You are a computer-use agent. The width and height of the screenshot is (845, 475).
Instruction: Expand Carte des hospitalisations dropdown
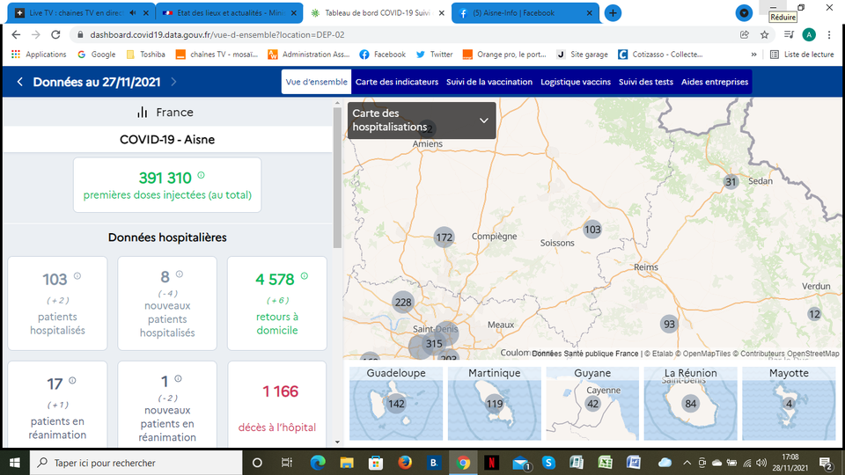[422, 121]
